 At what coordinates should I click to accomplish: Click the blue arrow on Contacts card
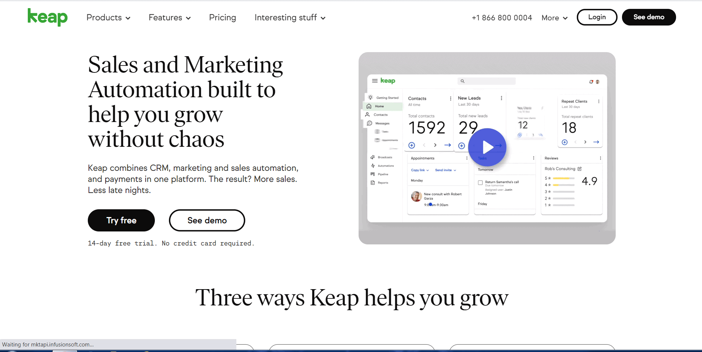pyautogui.click(x=448, y=145)
